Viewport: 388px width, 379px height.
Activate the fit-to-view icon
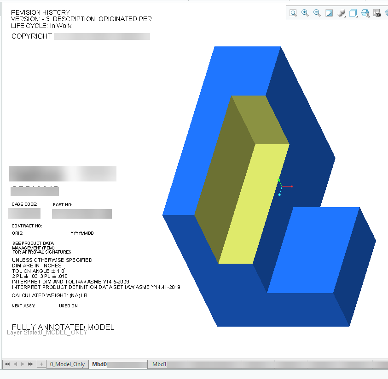tap(329, 13)
